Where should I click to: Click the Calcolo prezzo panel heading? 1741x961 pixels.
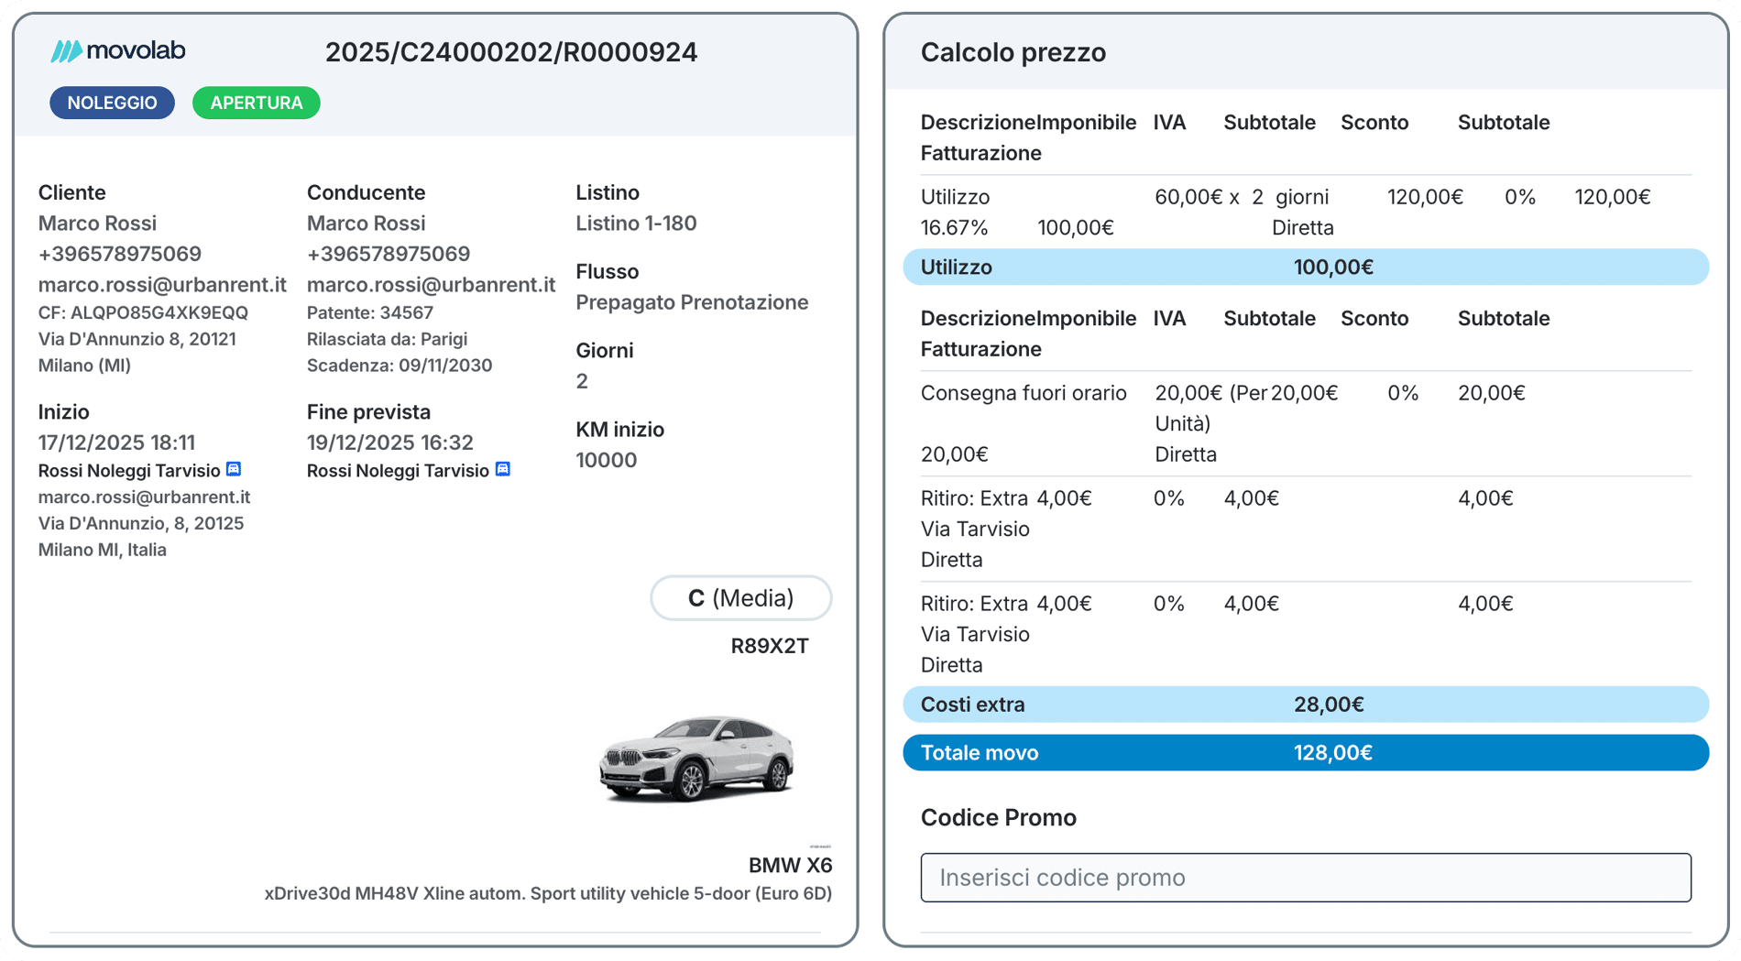pyautogui.click(x=1013, y=52)
